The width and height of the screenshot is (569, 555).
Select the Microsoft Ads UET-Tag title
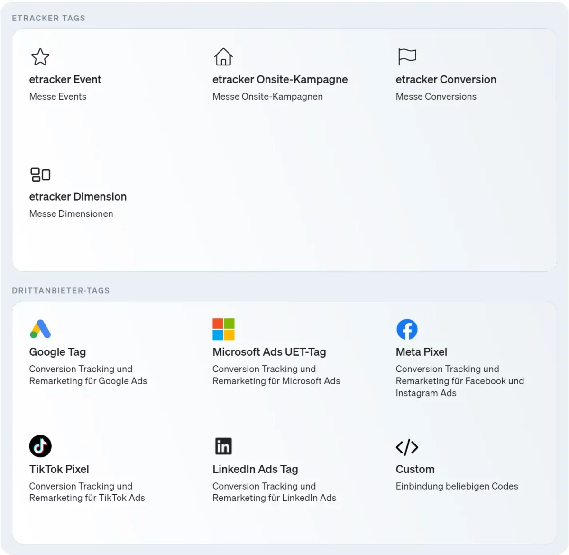[269, 352]
